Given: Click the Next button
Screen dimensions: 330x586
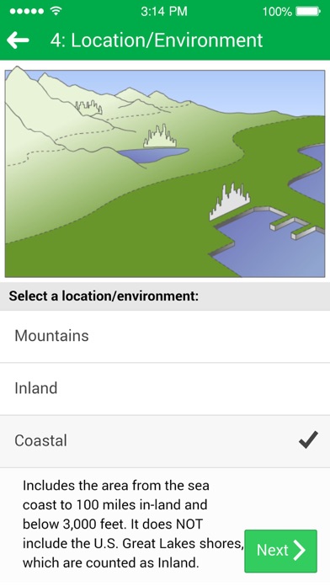Looking at the screenshot, I should (x=280, y=551).
